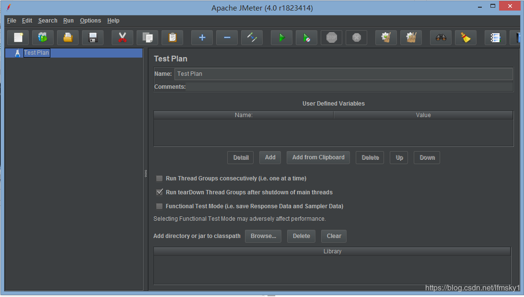Viewport: 524px width, 297px height.
Task: Save the test plan with floppy icon
Action: click(93, 37)
